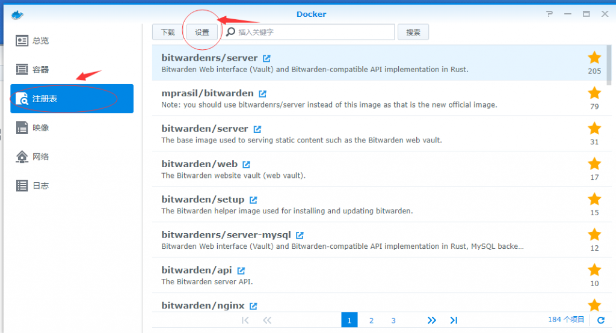Screen dimensions: 616x333
Task: Click the star icon for bitwardenrs/server-mysql
Action: coord(594,234)
